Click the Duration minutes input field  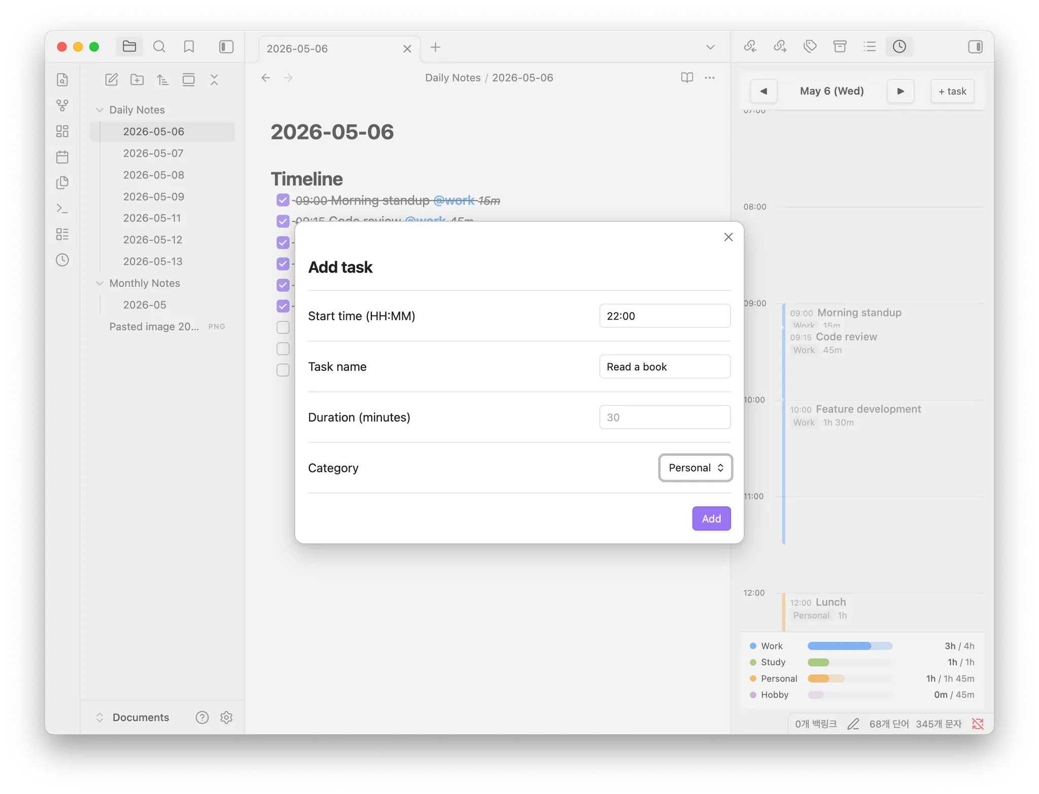[665, 418]
